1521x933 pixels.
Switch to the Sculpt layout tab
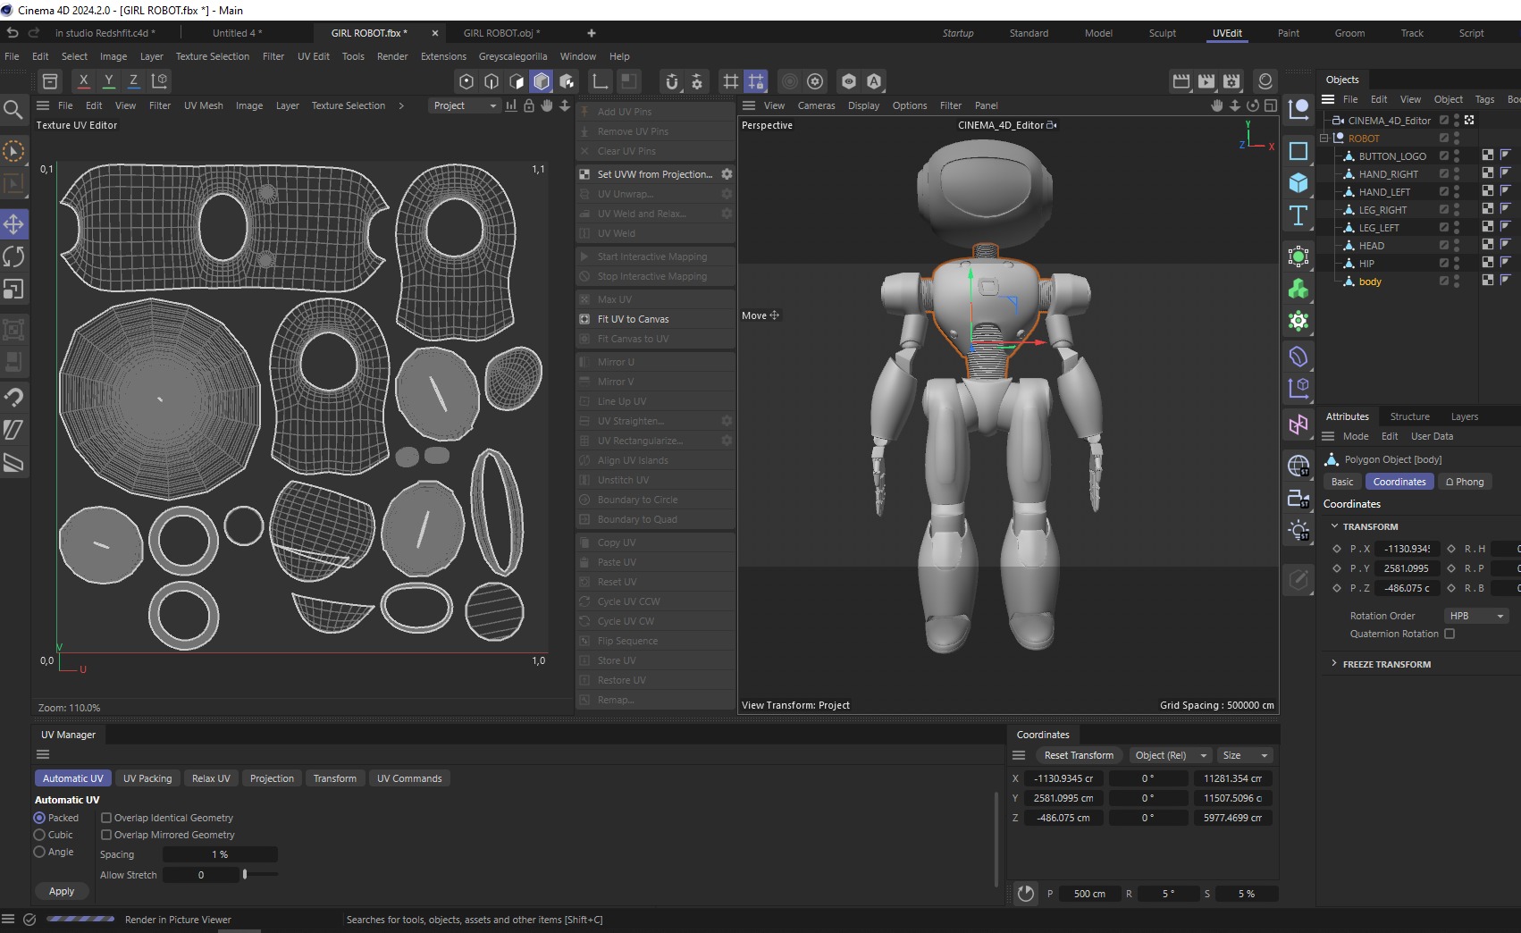pyautogui.click(x=1162, y=33)
